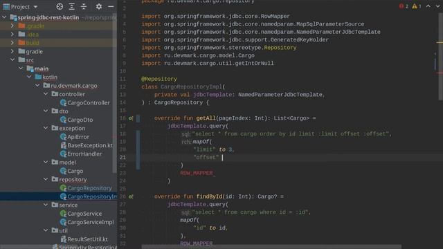The width and height of the screenshot is (443, 249).
Task: Open the Project panel settings gear
Action: coord(98,6)
